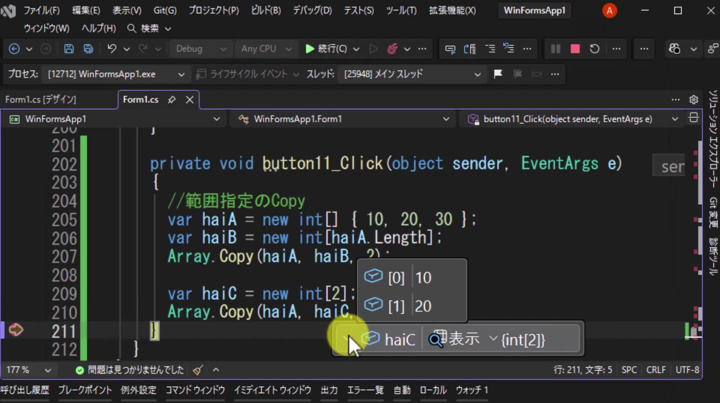Image resolution: width=720 pixels, height=403 pixels.
Task: Click the Hot Reload flame icon
Action: (392, 49)
